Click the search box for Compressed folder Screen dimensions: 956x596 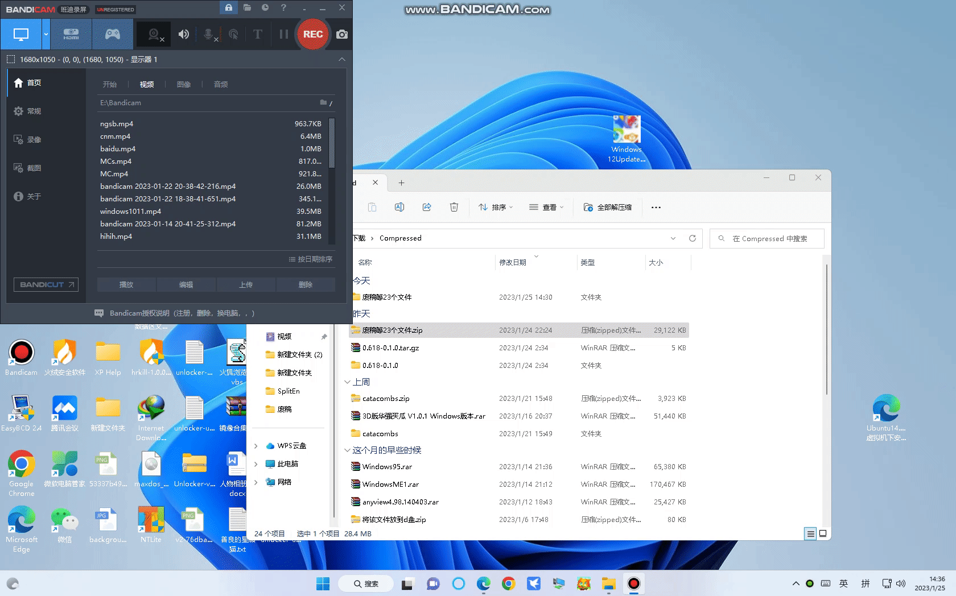[x=767, y=239]
